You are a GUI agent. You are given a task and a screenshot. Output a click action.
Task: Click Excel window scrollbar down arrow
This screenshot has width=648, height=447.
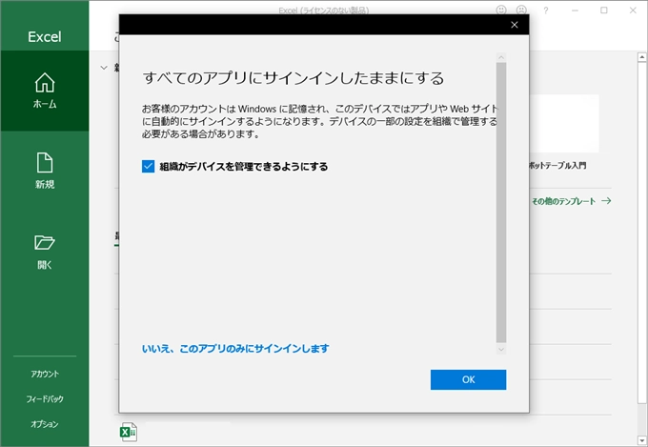pos(641,440)
